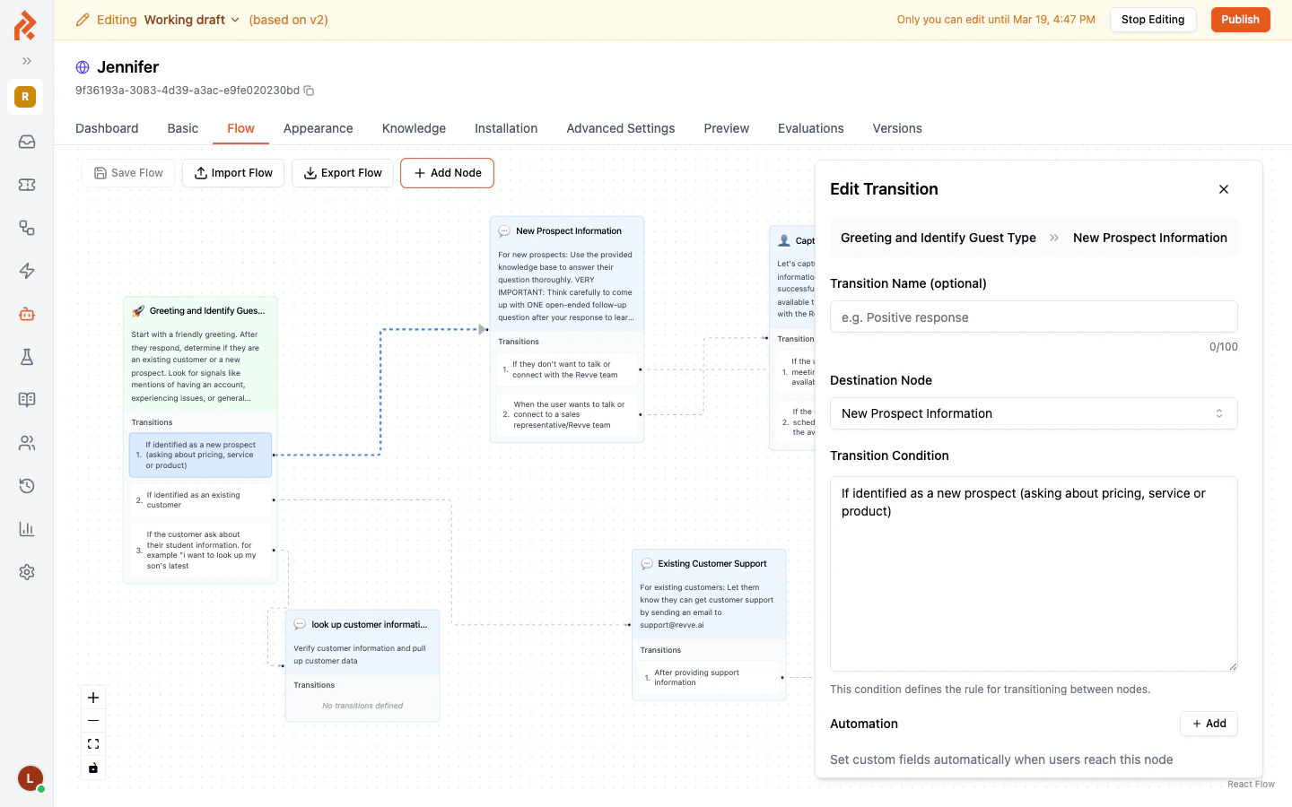Open the chatbot agent icon in sidebar

click(x=26, y=314)
